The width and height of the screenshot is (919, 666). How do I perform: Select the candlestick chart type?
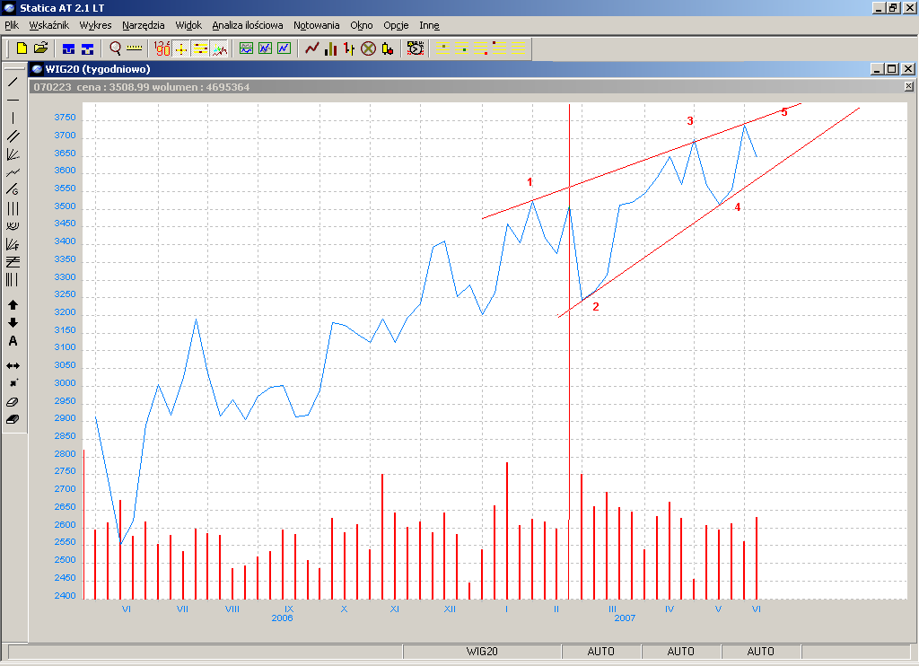[388, 48]
